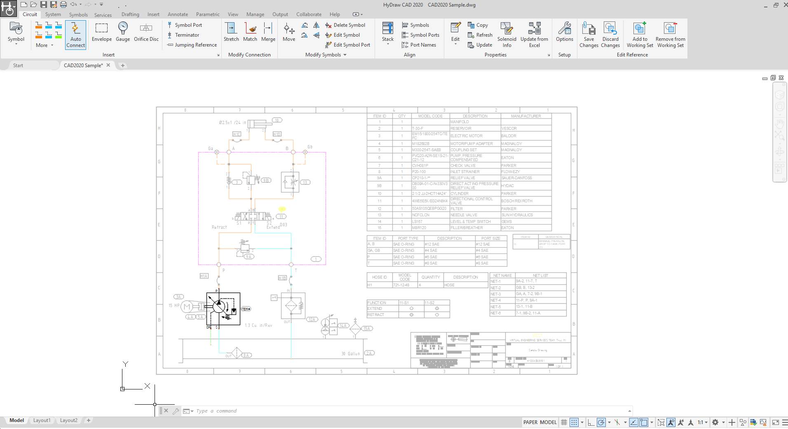Open the object snap settings dropdown arrow
Viewport: 788px width, 429px height.
pos(652,422)
